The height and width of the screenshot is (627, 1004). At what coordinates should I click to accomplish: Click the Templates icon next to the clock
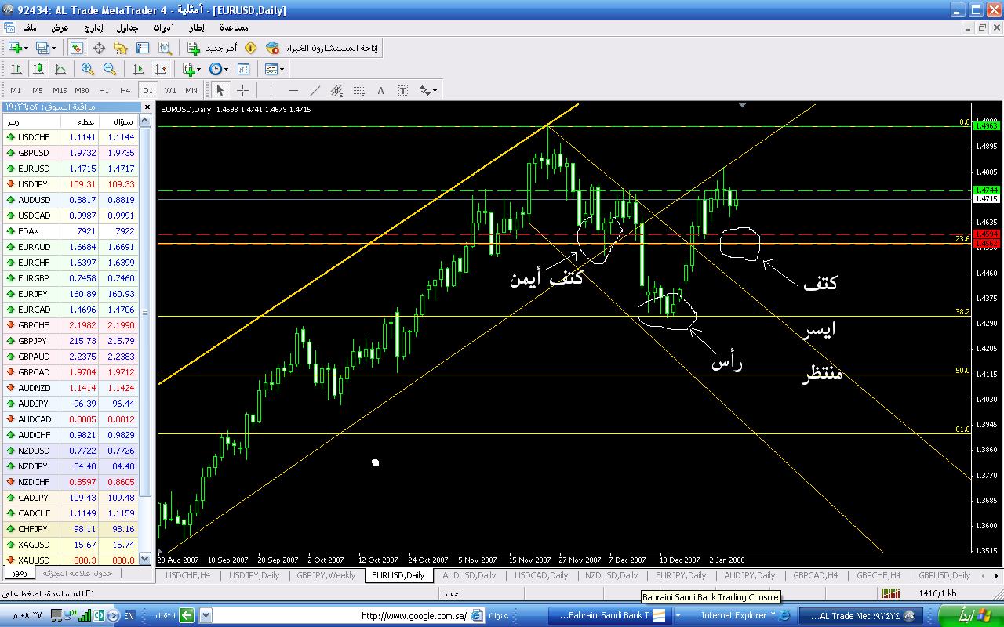[244, 69]
